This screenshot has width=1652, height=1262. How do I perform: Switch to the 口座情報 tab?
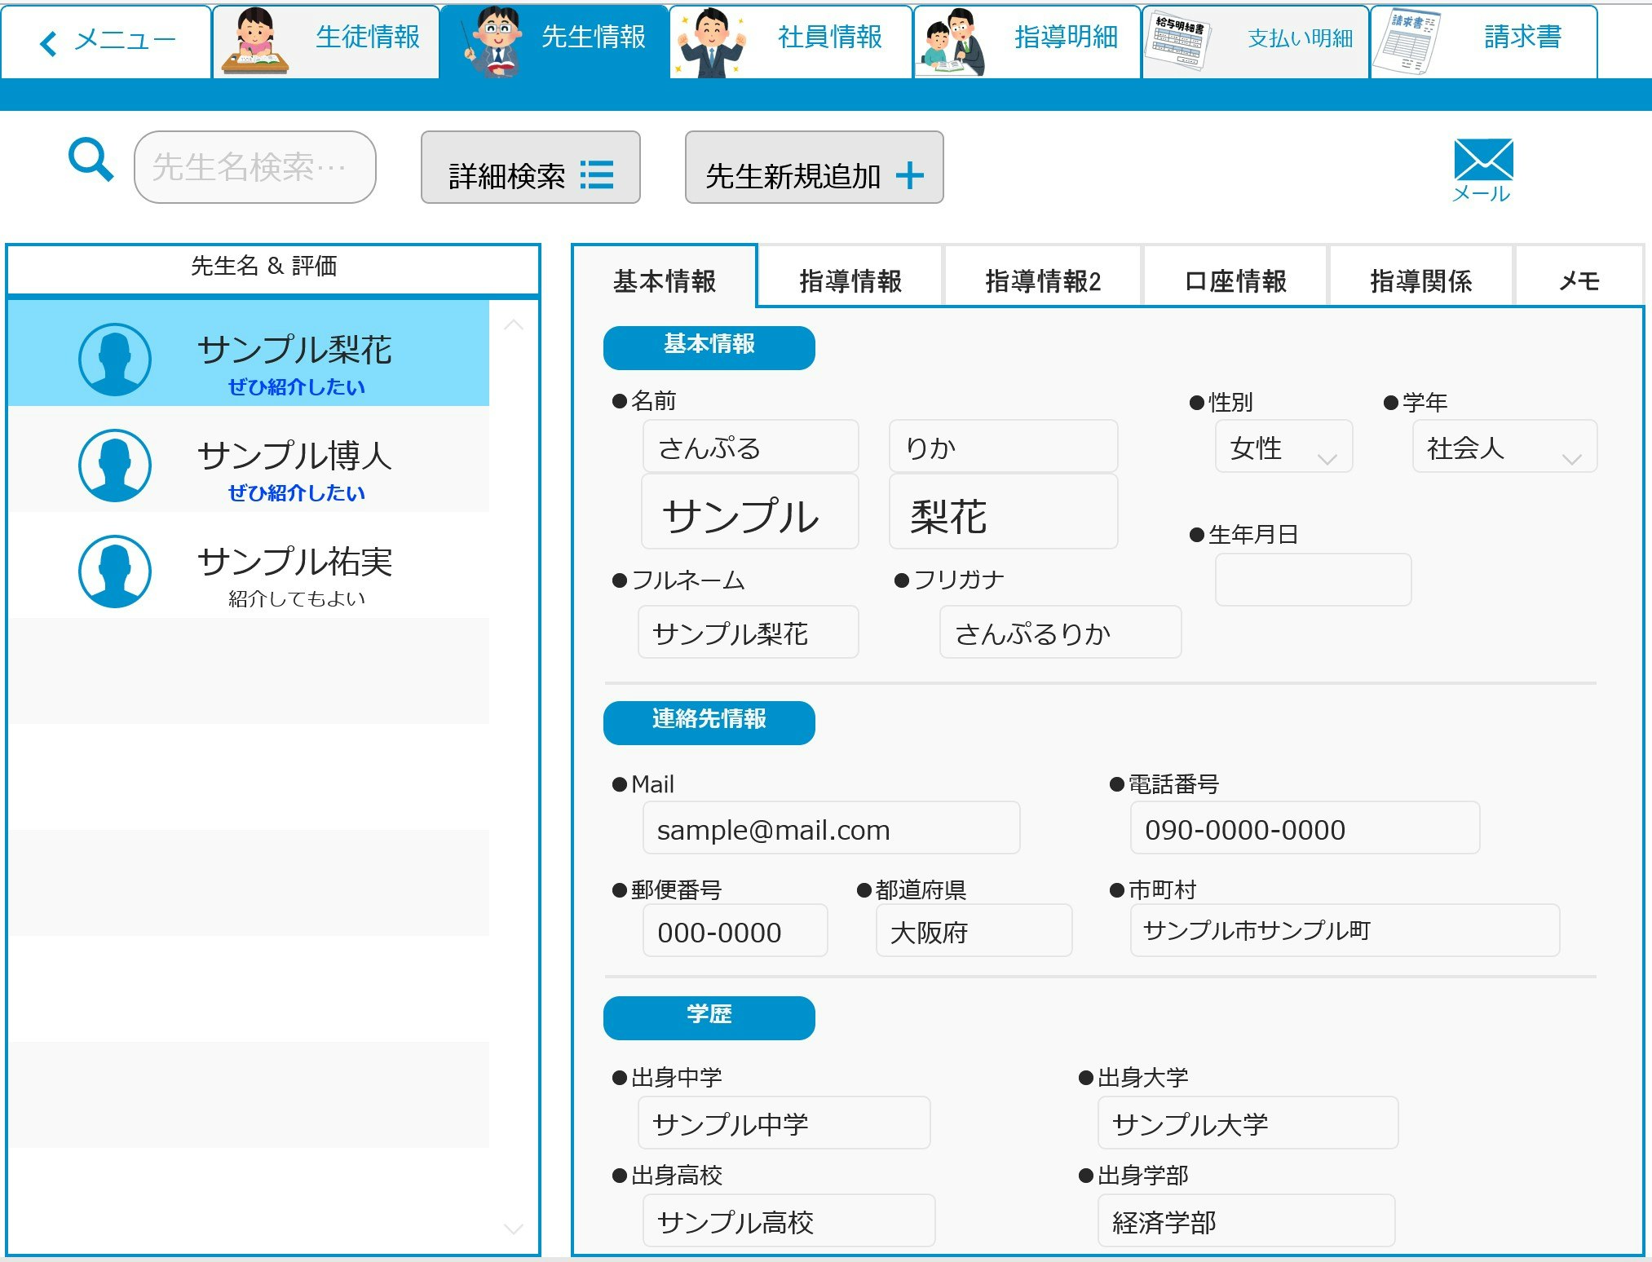click(x=1235, y=281)
